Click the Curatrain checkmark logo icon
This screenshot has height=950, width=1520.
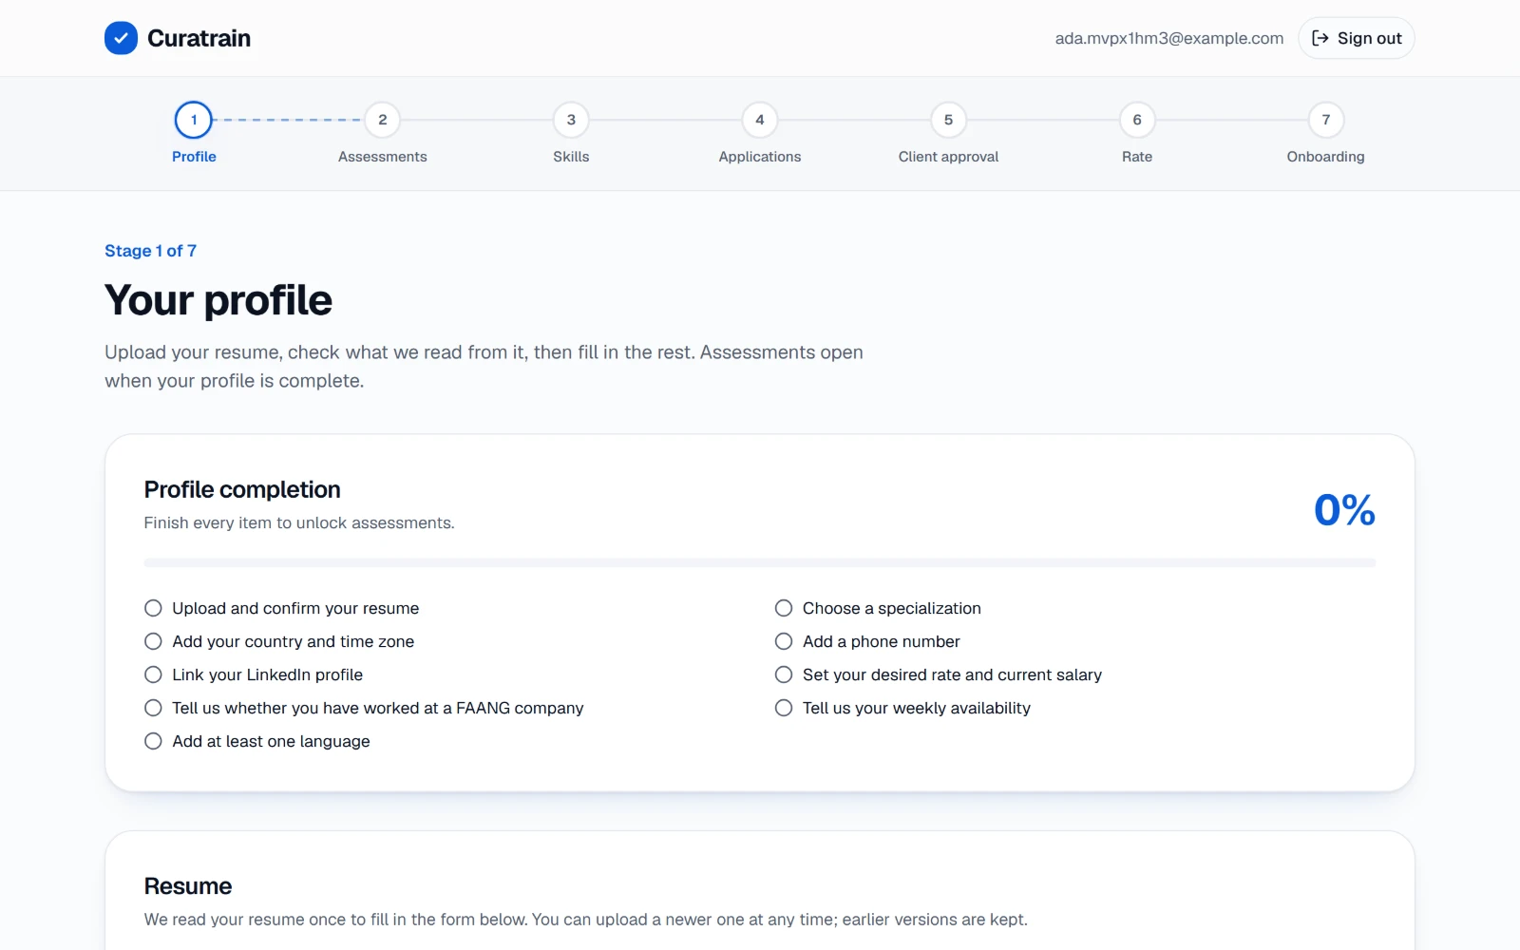(x=121, y=38)
